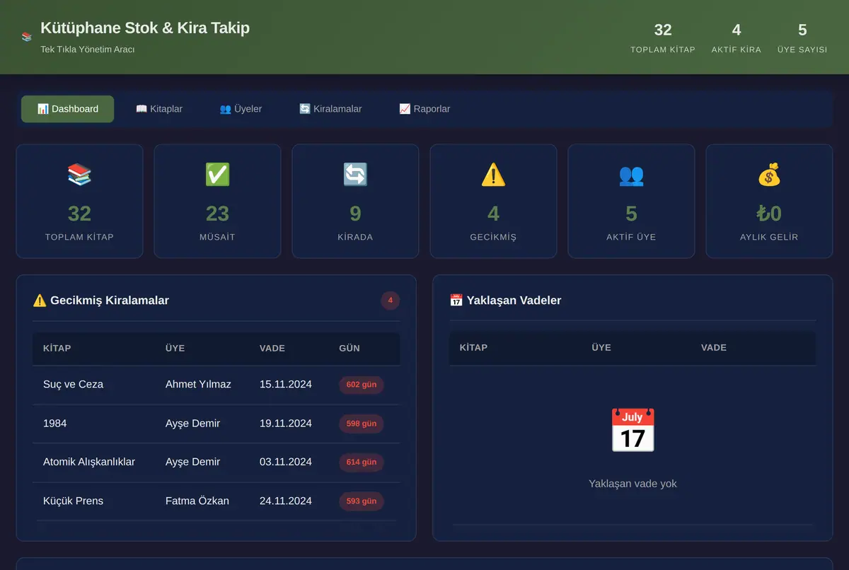Select the Suç ve Ceza book cell
This screenshot has width=849, height=570.
[73, 385]
